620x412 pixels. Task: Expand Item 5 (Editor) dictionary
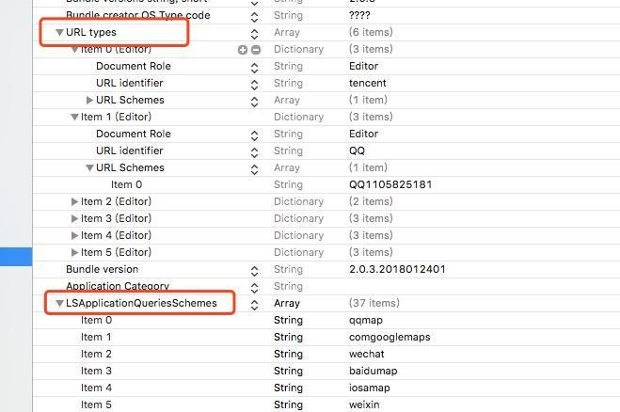pos(74,252)
